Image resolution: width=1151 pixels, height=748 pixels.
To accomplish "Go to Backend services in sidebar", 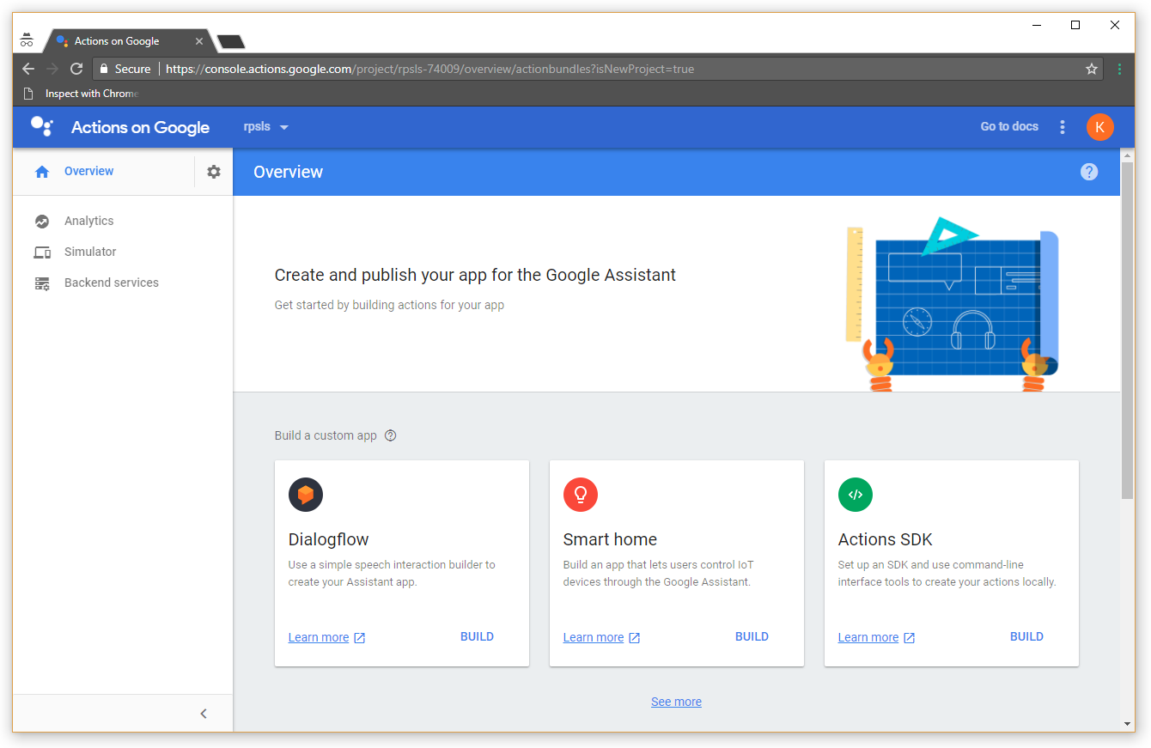I will click(111, 283).
